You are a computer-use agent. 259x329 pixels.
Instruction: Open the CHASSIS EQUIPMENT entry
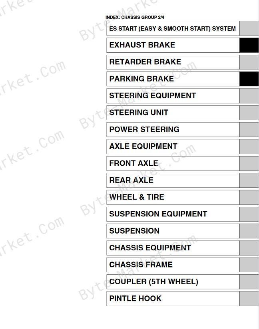pos(173,248)
